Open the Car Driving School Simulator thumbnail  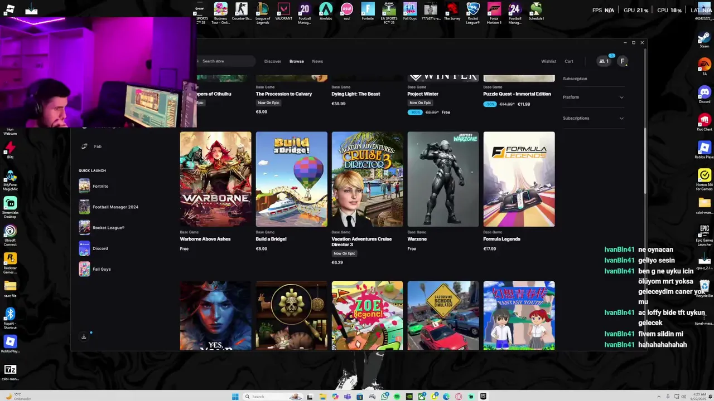click(443, 315)
